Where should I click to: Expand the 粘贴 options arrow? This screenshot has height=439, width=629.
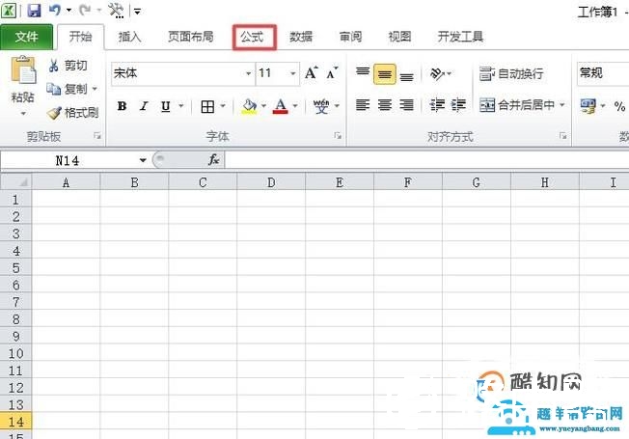coord(23,114)
